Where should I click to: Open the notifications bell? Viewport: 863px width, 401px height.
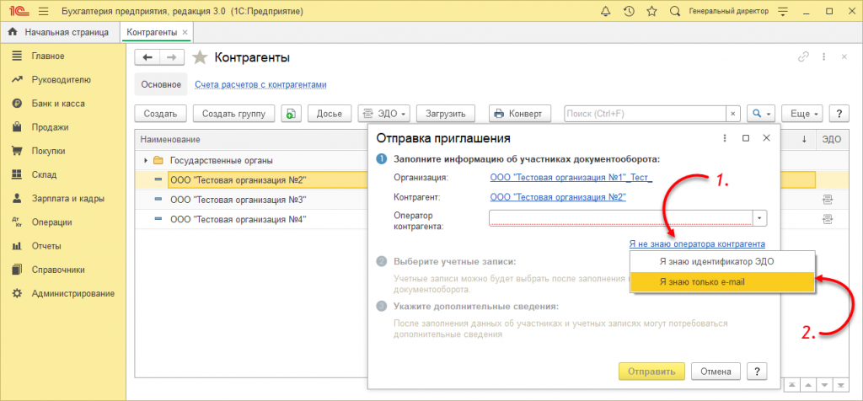point(606,12)
